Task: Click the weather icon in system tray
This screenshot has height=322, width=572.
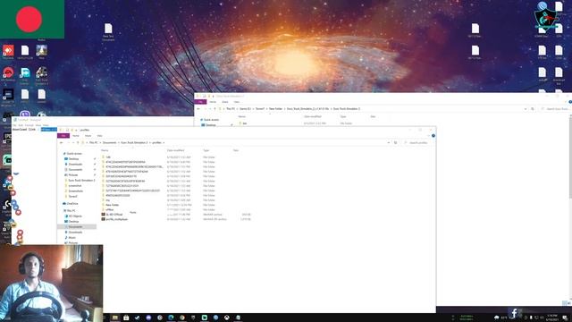Action: (497, 318)
